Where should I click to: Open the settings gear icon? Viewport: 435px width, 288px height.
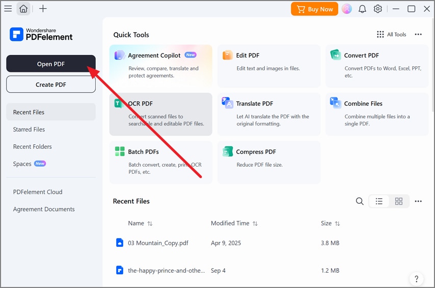click(x=377, y=9)
